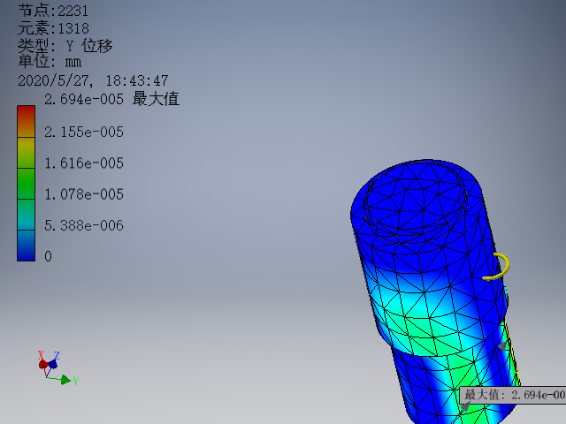
Task: Click the gray arrow marker on cylinder side
Action: (502, 346)
